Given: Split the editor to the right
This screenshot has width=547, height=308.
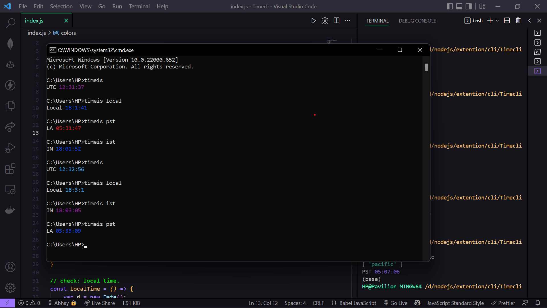Looking at the screenshot, I should click(336, 21).
